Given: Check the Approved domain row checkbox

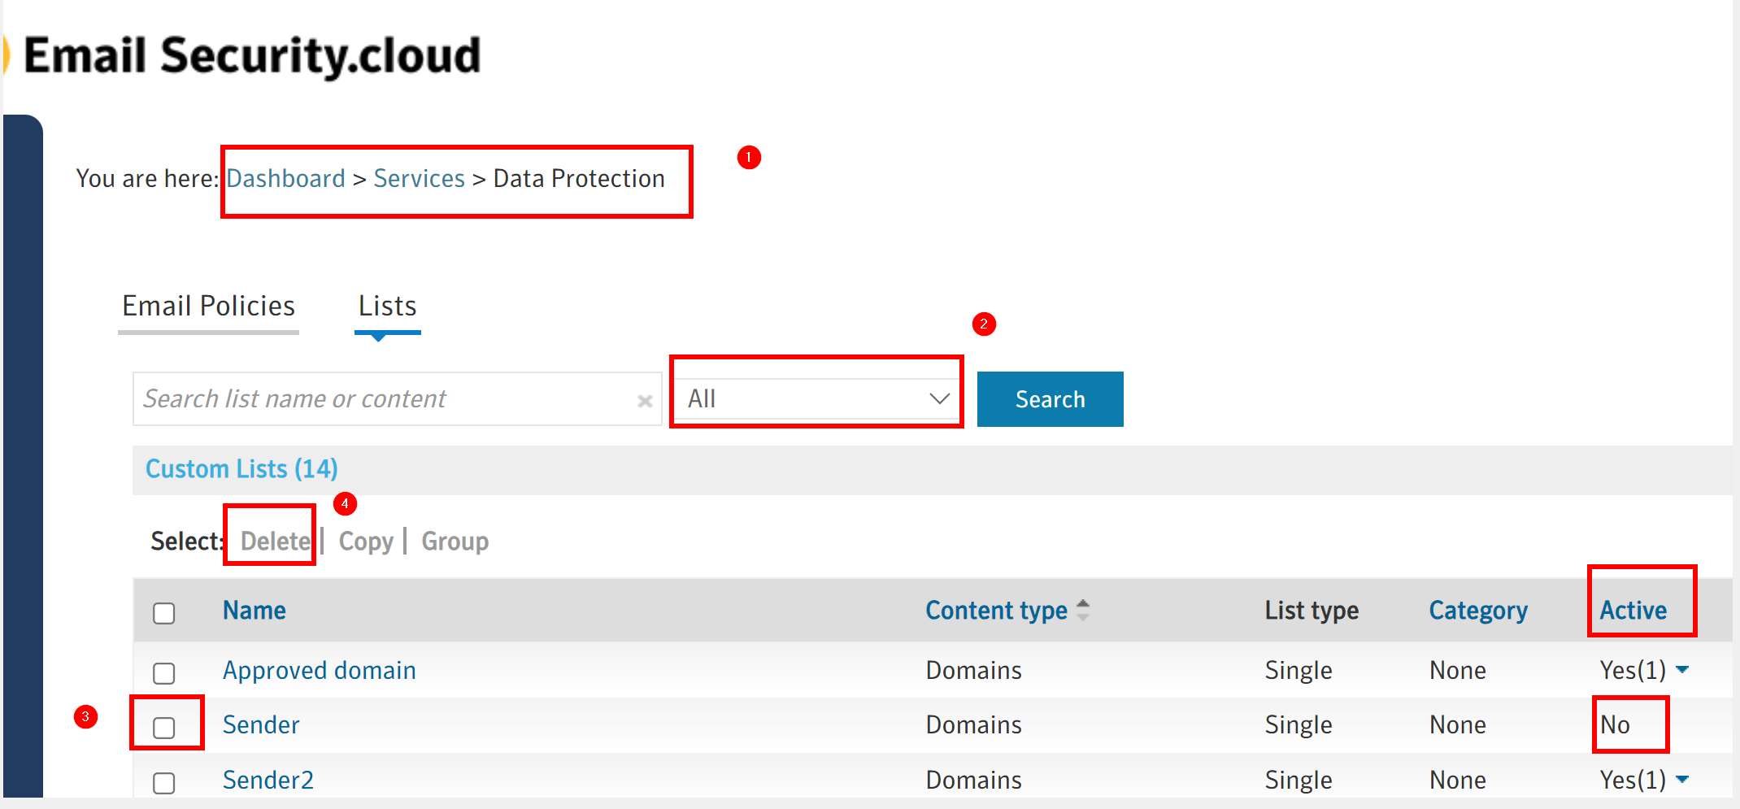Looking at the screenshot, I should click(x=164, y=673).
